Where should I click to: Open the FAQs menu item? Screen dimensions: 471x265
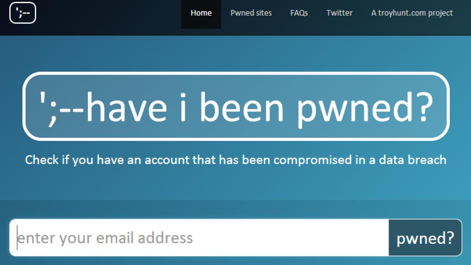299,13
